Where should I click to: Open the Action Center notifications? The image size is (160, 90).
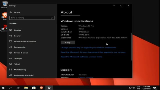[155, 88]
